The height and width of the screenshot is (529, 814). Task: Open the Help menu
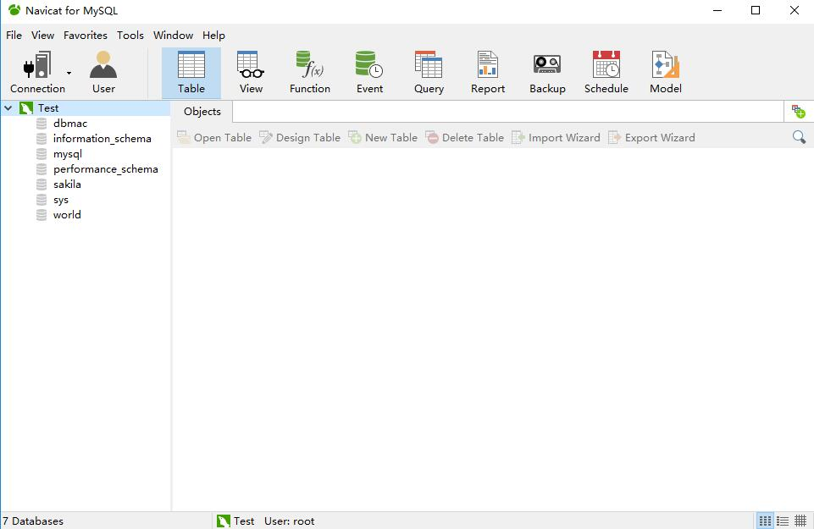[x=213, y=36]
